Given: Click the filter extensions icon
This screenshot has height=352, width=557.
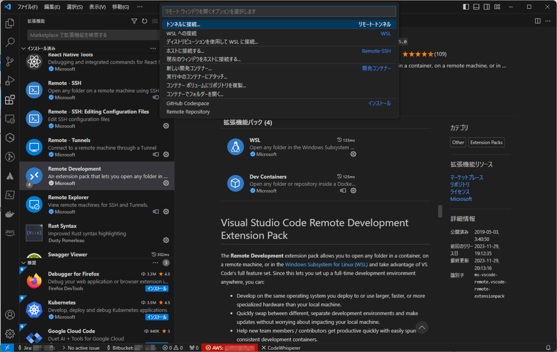Looking at the screenshot, I should 134,21.
